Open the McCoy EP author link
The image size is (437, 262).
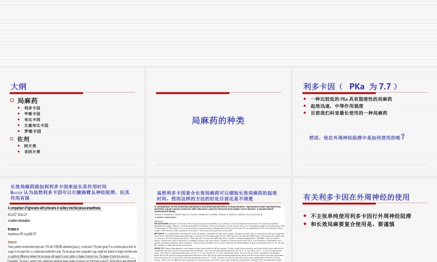[x=12, y=214]
